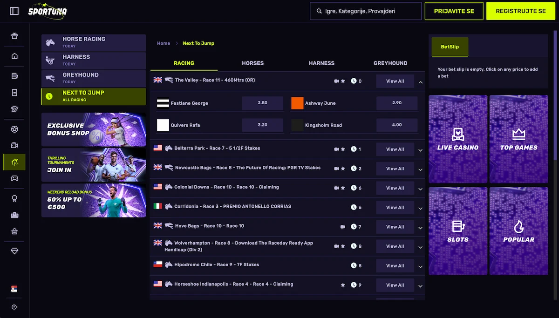Screen dimensions: 559x318
Task: Switch to the Greyhound tab
Action: click(390, 63)
